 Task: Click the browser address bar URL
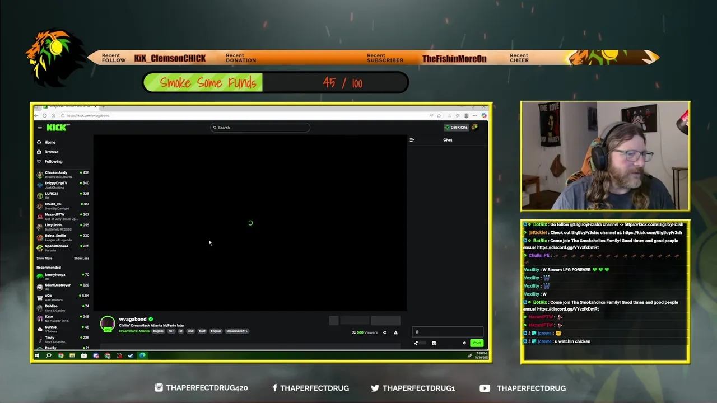(88, 115)
